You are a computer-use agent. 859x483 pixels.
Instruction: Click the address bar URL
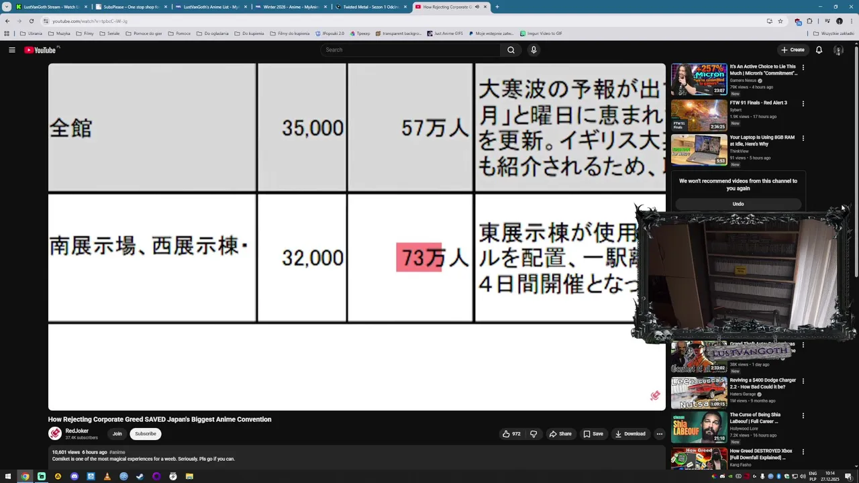90,21
